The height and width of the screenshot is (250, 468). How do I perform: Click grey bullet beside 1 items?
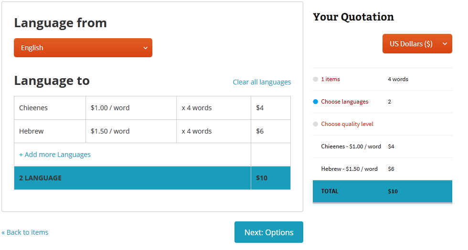pos(315,79)
